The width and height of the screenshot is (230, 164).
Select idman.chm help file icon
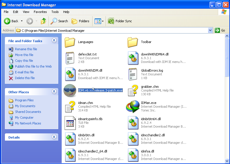click(x=70, y=107)
